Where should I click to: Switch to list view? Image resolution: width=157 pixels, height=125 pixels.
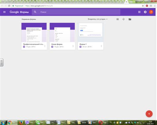(118, 19)
